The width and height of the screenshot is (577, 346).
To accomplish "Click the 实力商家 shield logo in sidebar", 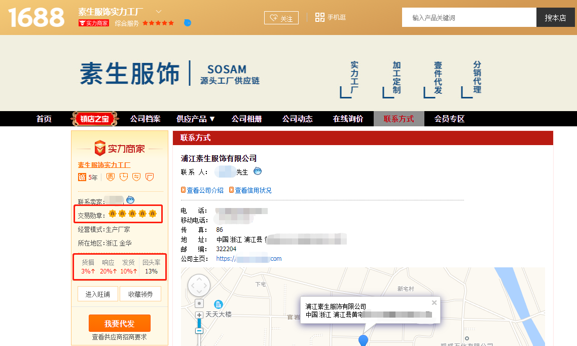I will coord(120,148).
